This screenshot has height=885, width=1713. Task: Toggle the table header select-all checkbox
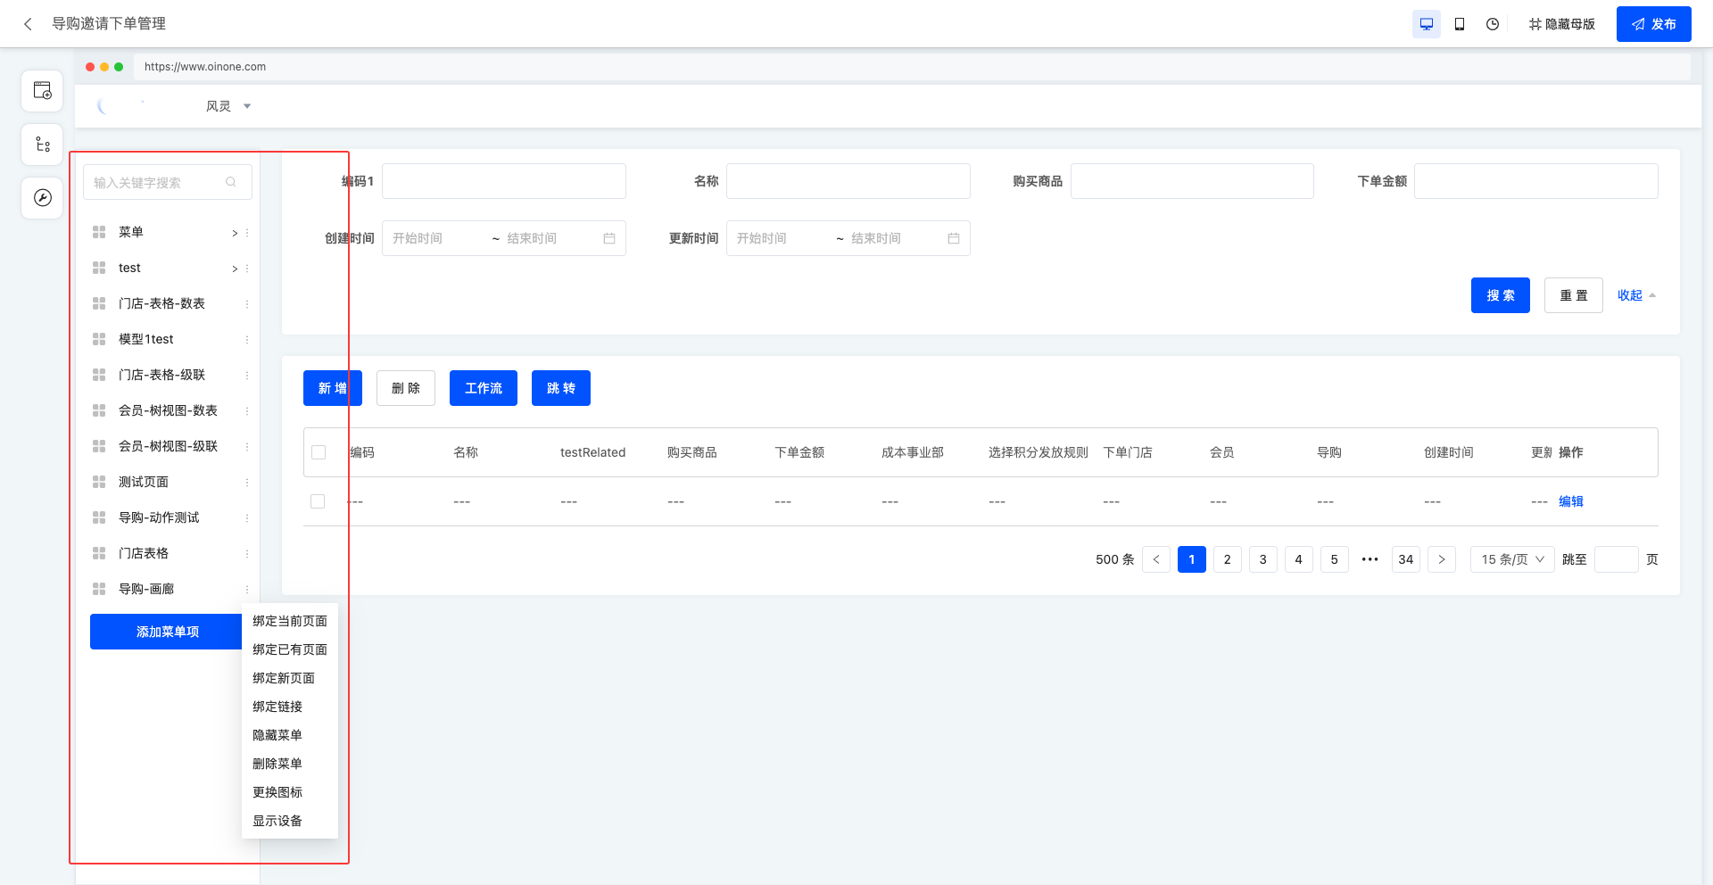coord(319,452)
